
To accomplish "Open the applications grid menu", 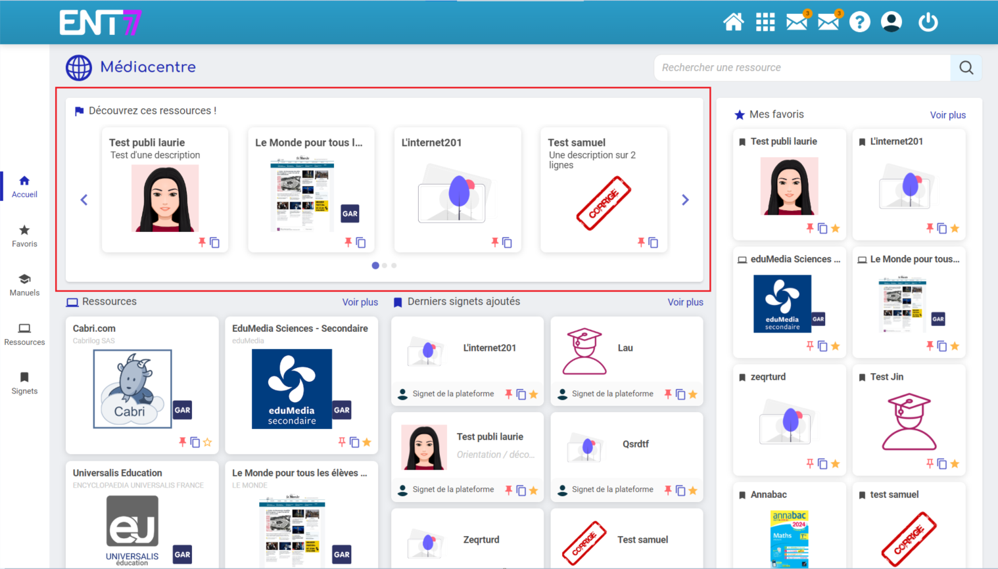I will coord(765,22).
